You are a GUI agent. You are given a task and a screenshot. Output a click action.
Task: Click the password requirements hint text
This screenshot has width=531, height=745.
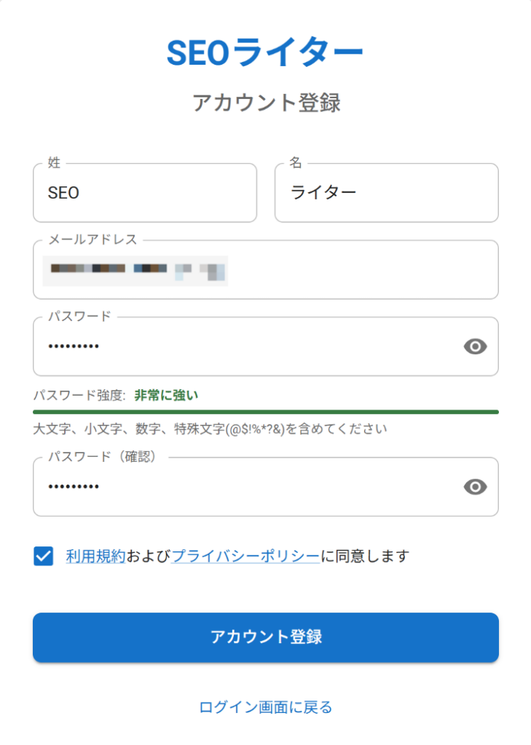click(210, 429)
